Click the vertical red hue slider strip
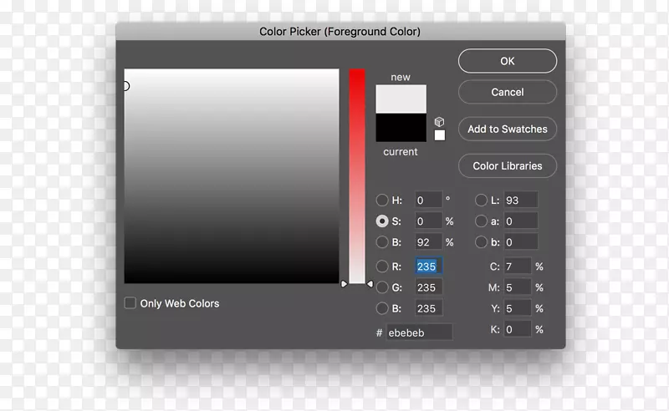Image resolution: width=669 pixels, height=411 pixels. [x=357, y=175]
